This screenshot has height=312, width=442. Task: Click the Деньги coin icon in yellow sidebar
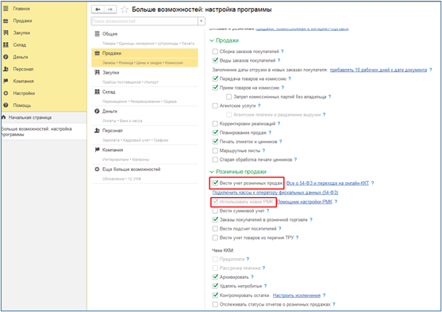6,57
